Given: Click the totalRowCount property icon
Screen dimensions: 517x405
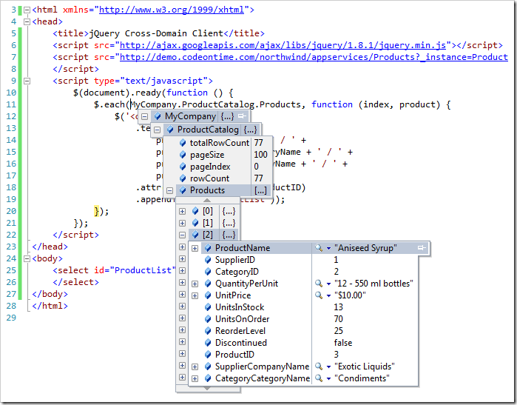Looking at the screenshot, I should [183, 143].
